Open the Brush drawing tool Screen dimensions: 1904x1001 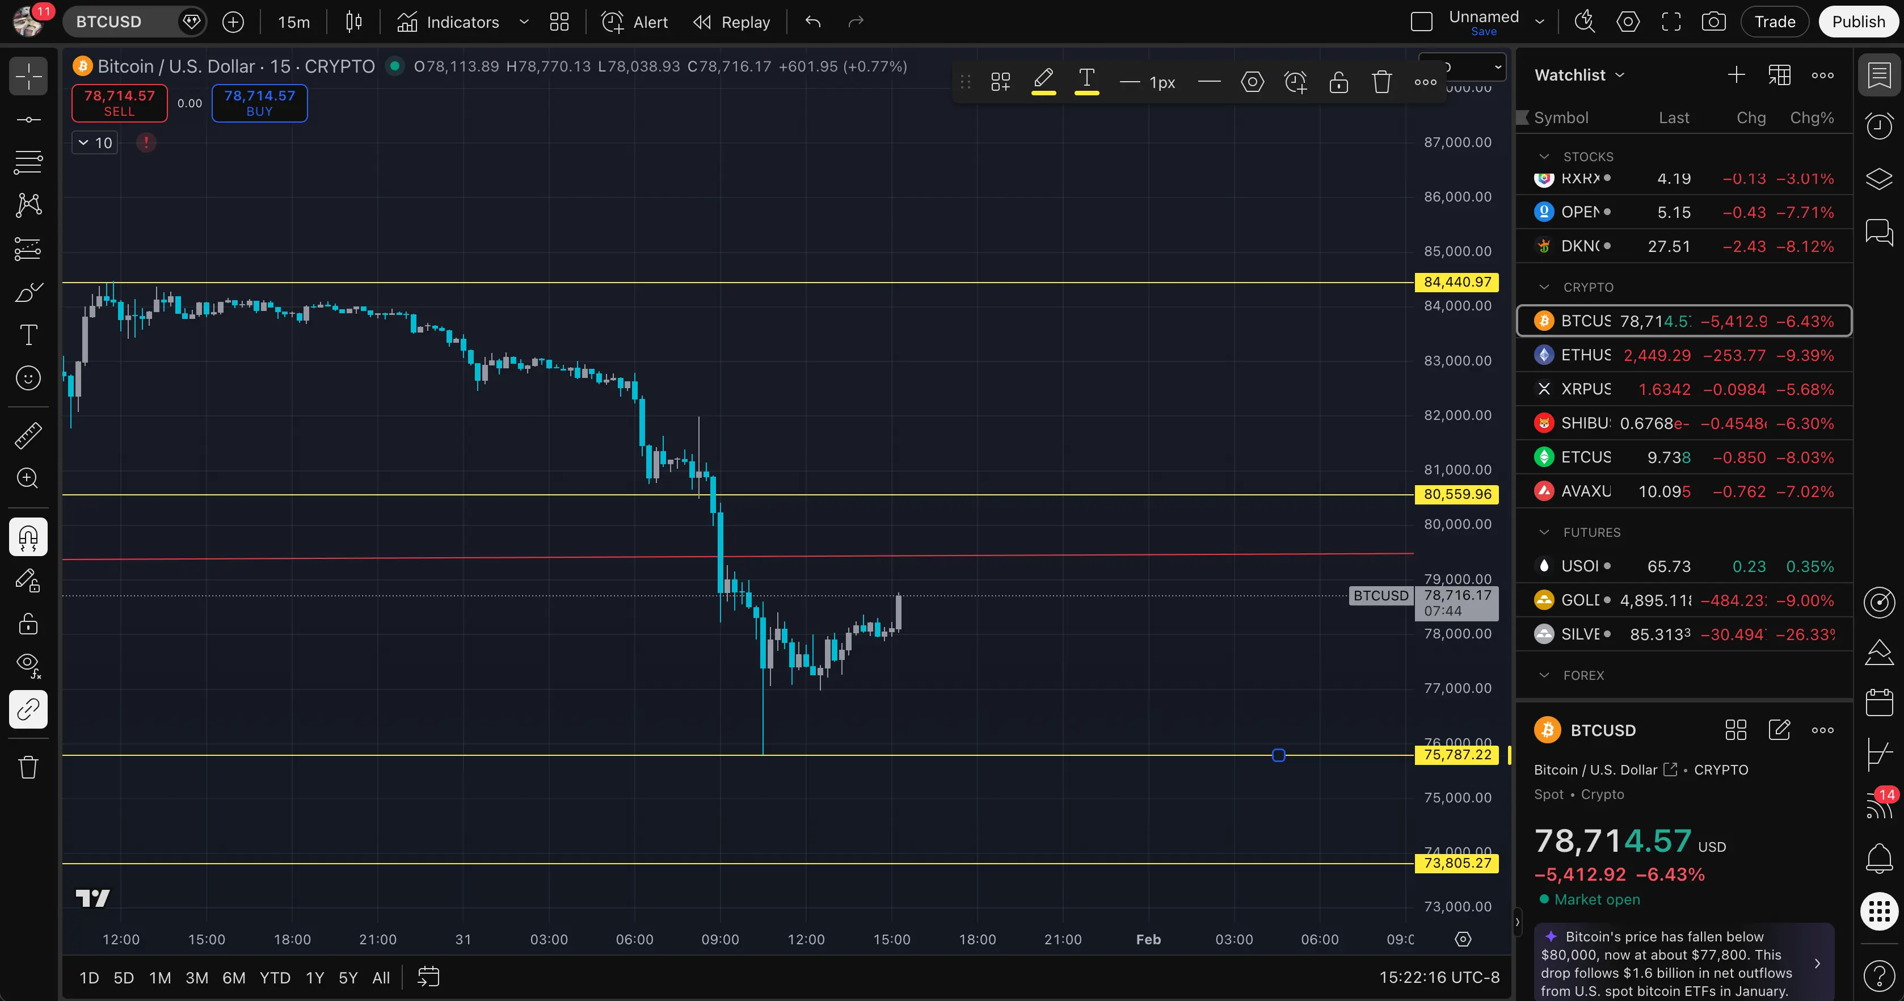click(28, 293)
